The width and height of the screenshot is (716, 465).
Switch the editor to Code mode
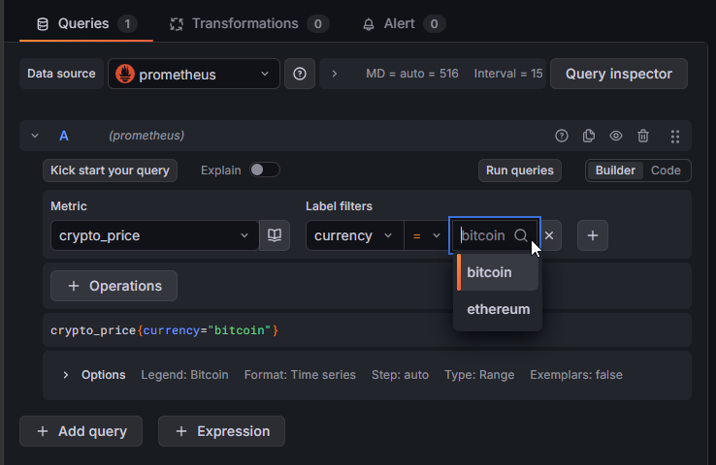point(666,170)
